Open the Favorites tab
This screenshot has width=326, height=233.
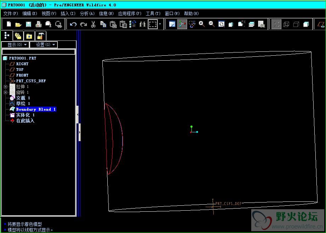[x=29, y=36]
